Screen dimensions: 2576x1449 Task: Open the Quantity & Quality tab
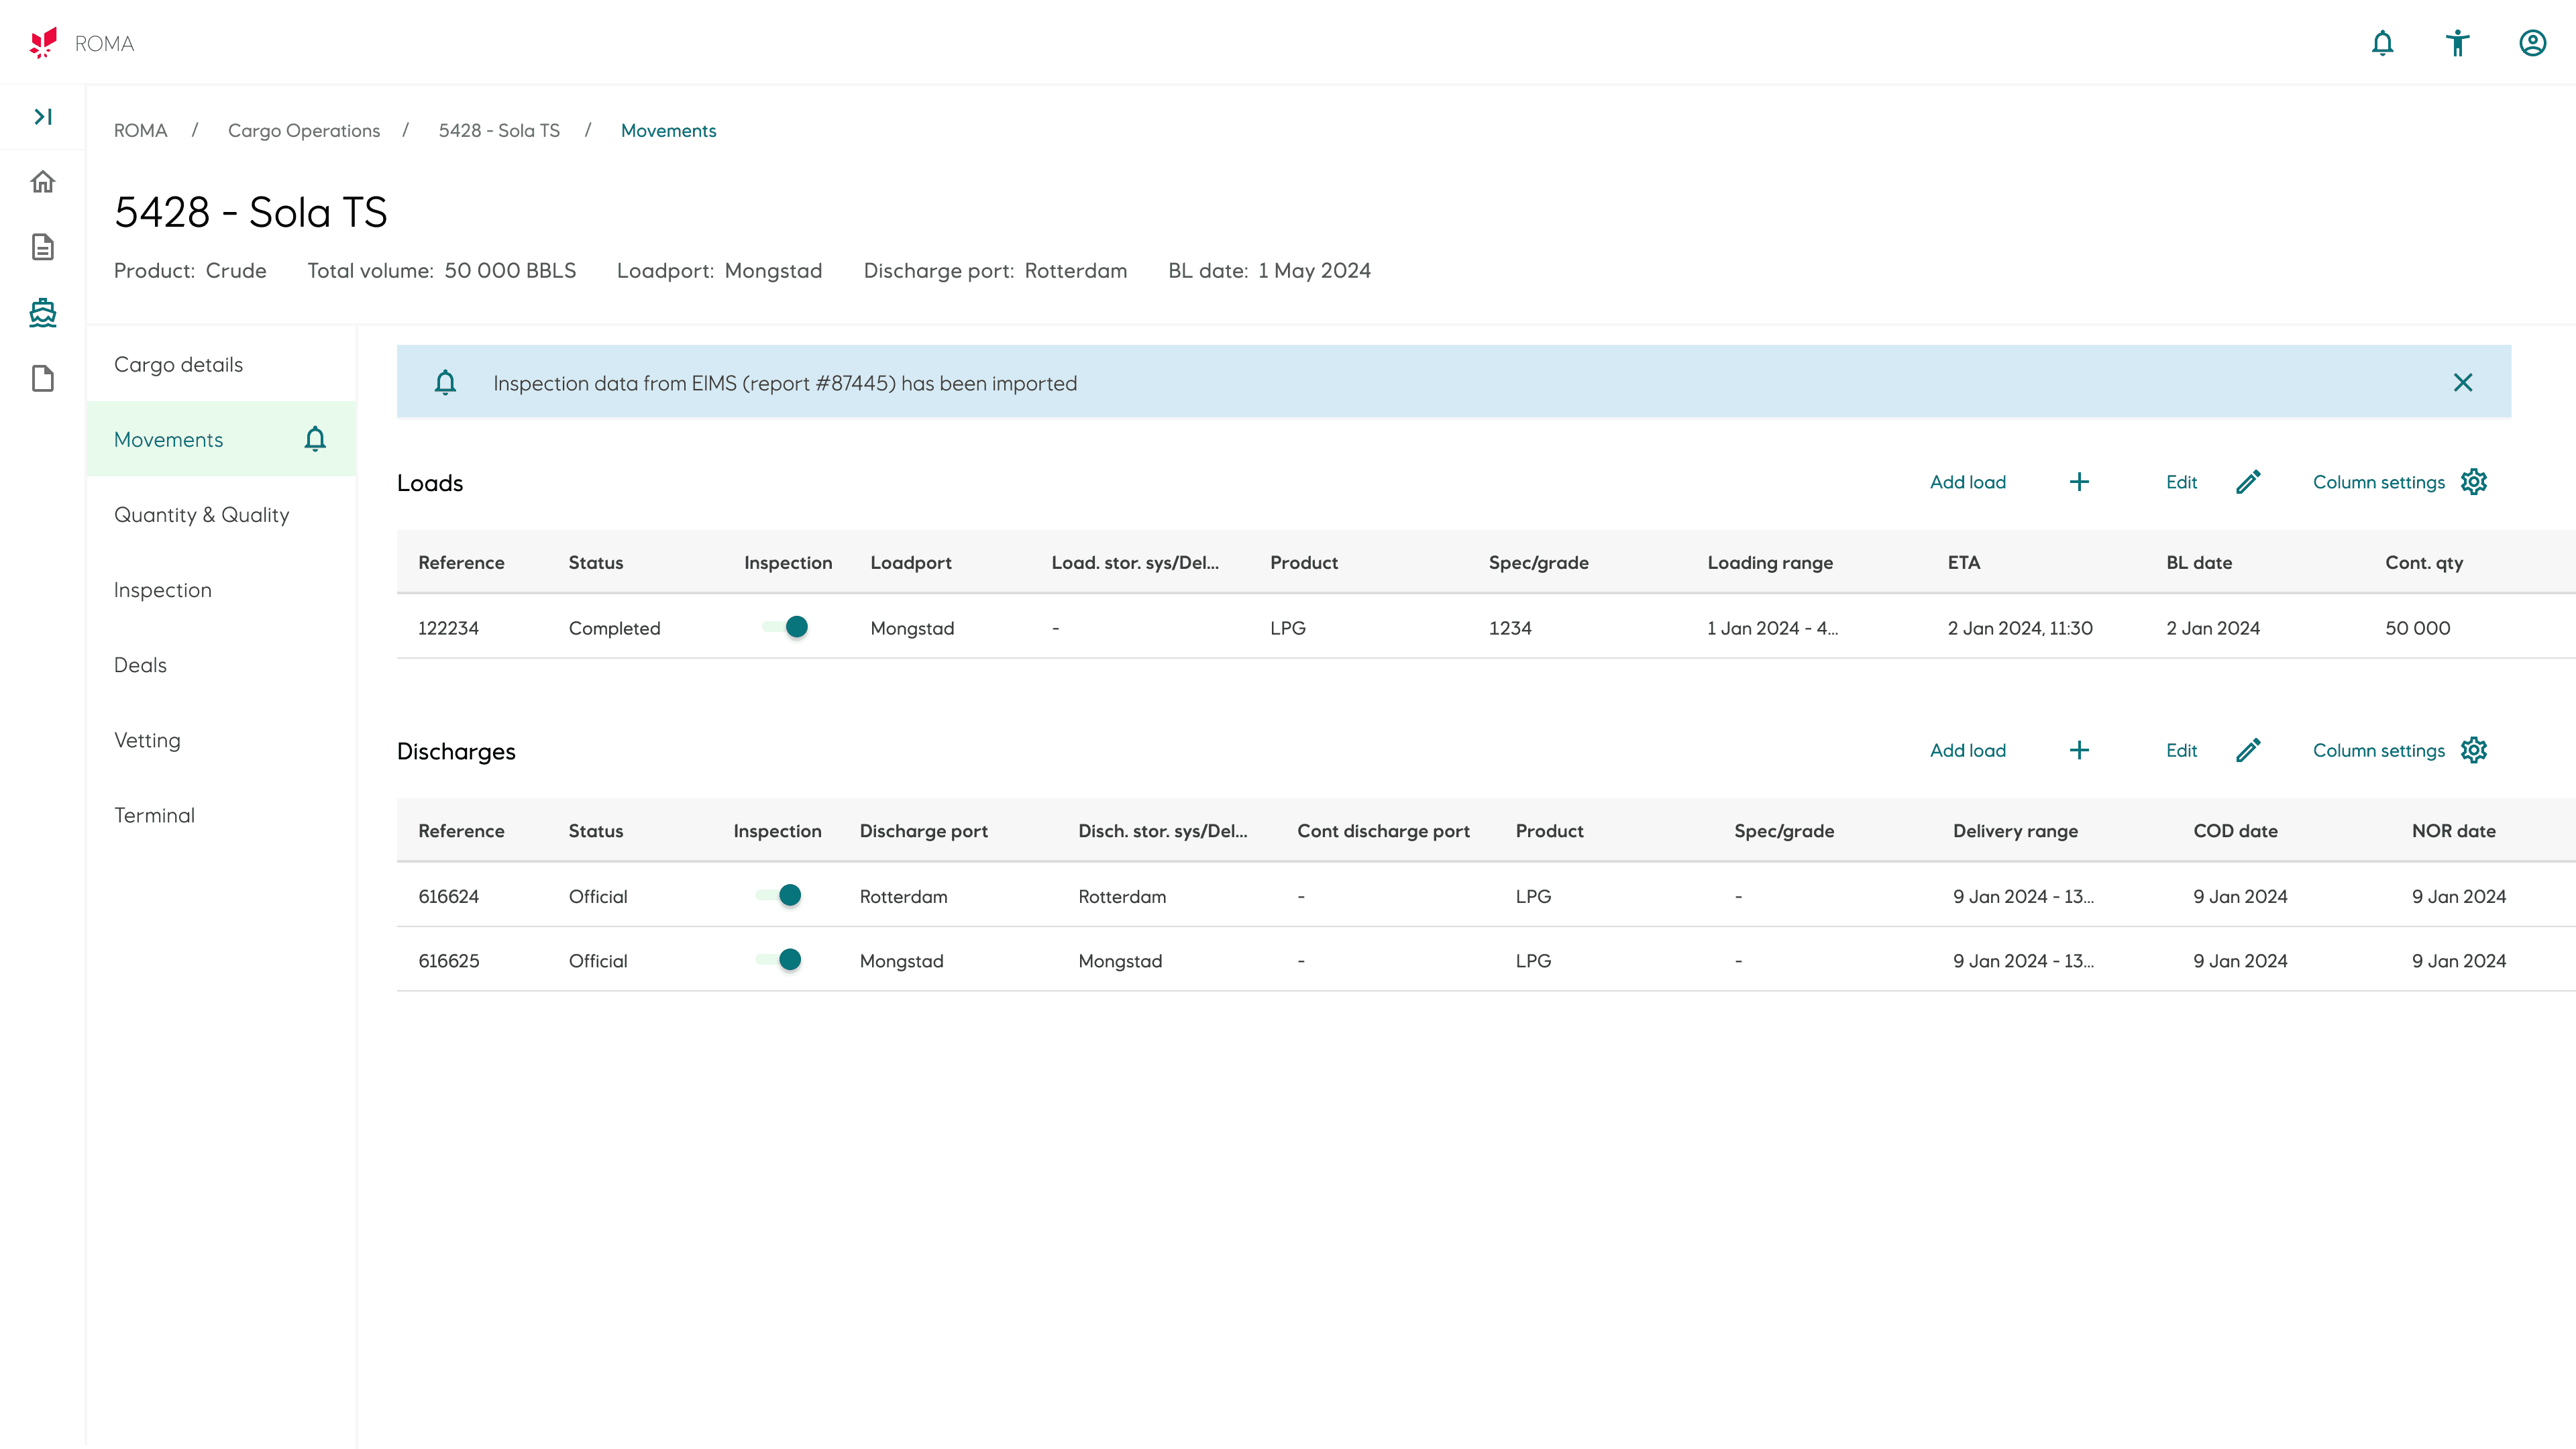[201, 515]
